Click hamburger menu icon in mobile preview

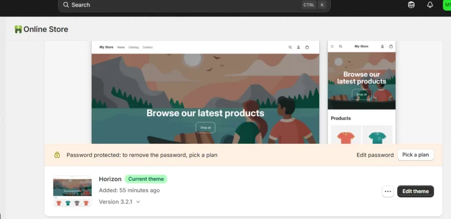[x=332, y=46]
